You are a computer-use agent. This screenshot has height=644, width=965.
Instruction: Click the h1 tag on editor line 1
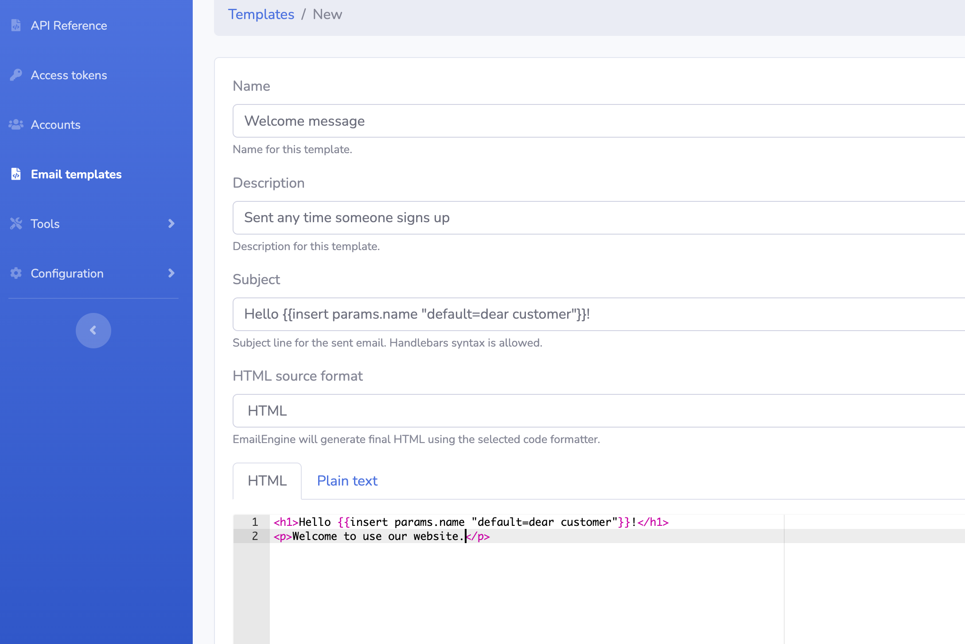285,522
